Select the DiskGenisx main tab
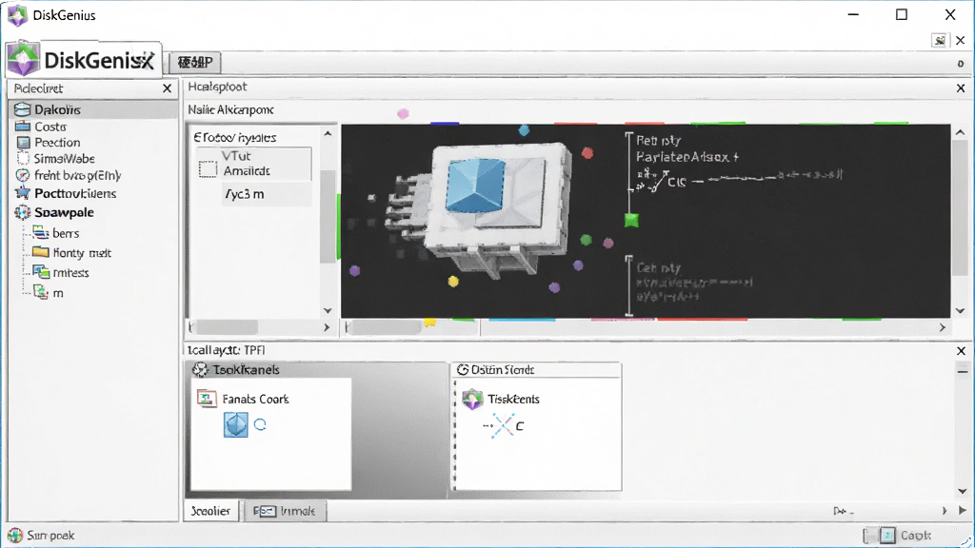The image size is (975, 548). pyautogui.click(x=84, y=60)
